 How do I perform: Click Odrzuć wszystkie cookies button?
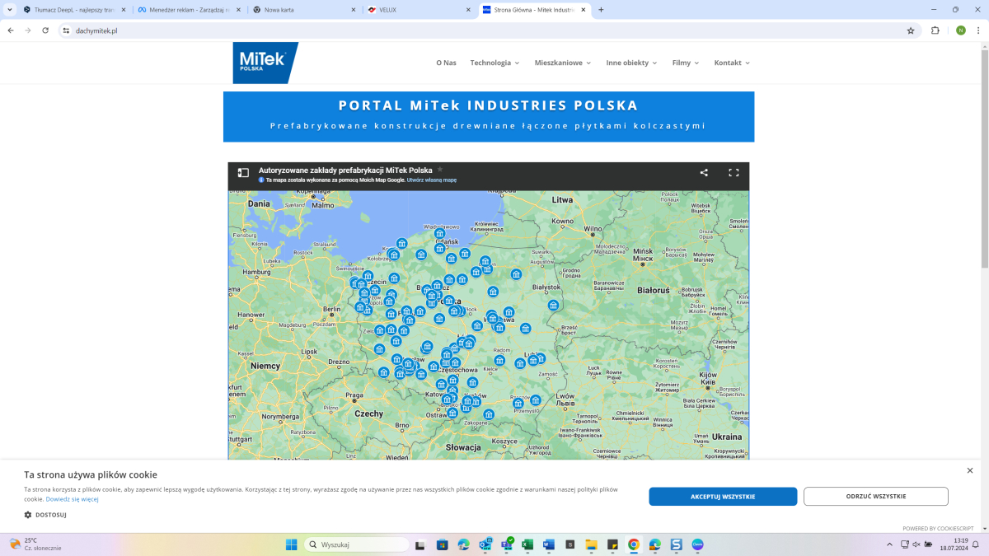point(876,497)
